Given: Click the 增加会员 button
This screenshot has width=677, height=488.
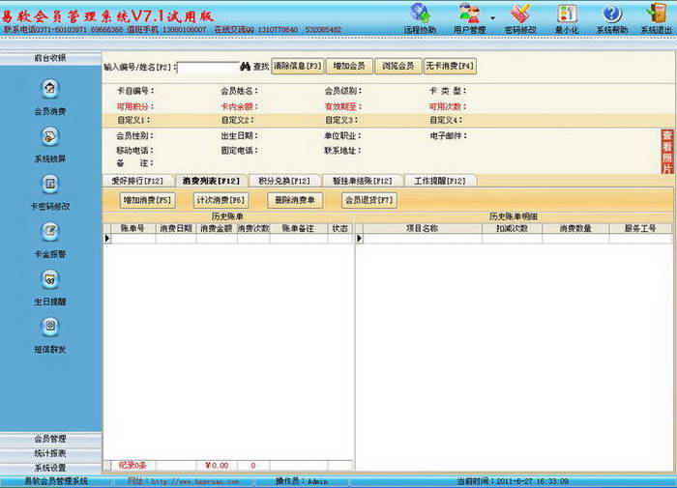Looking at the screenshot, I should (349, 66).
